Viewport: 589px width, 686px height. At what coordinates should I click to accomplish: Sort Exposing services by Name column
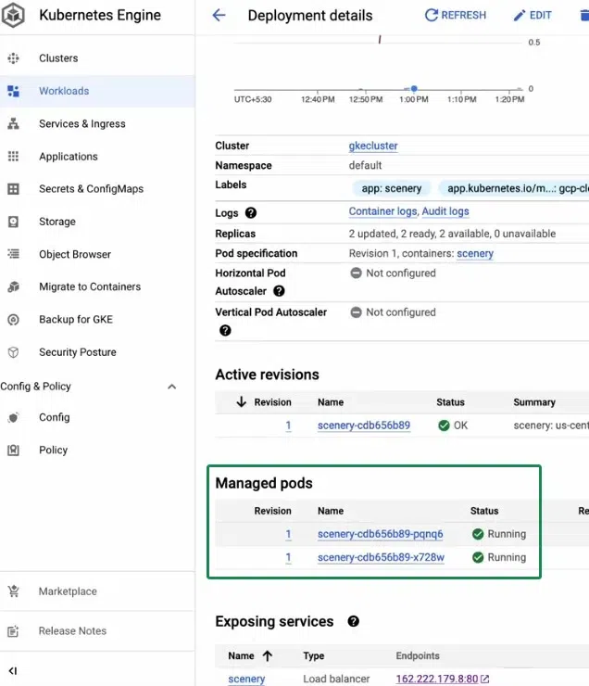[268, 655]
